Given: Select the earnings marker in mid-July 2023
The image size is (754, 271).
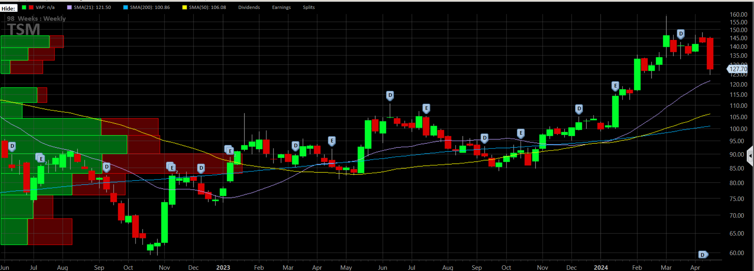Looking at the screenshot, I should click(426, 109).
